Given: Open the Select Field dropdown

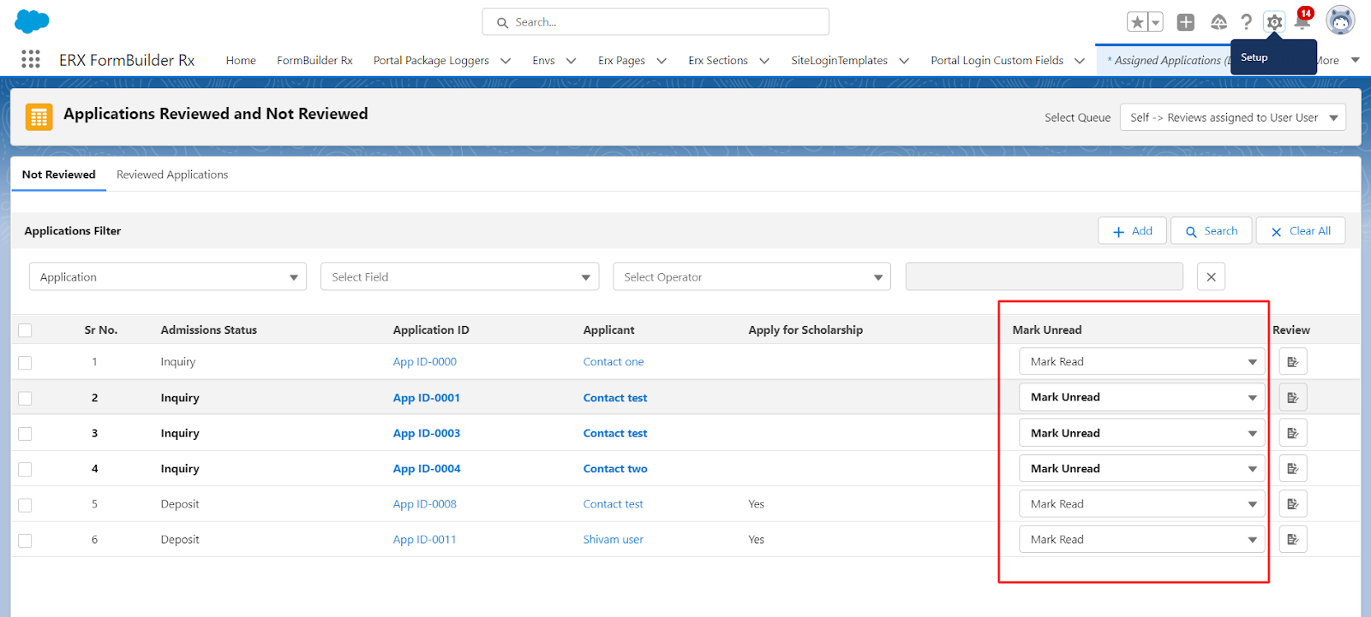Looking at the screenshot, I should coord(460,277).
